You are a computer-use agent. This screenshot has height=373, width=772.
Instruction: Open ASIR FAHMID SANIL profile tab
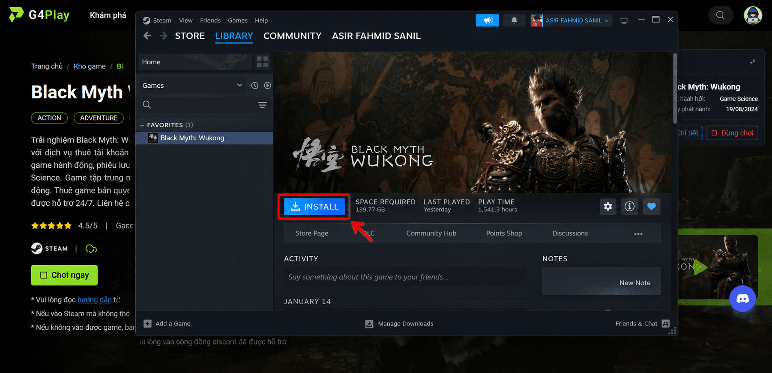coord(376,36)
